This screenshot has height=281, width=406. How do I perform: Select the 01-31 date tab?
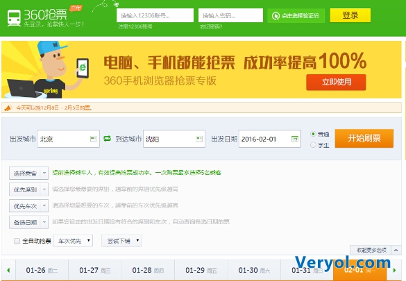307,270
